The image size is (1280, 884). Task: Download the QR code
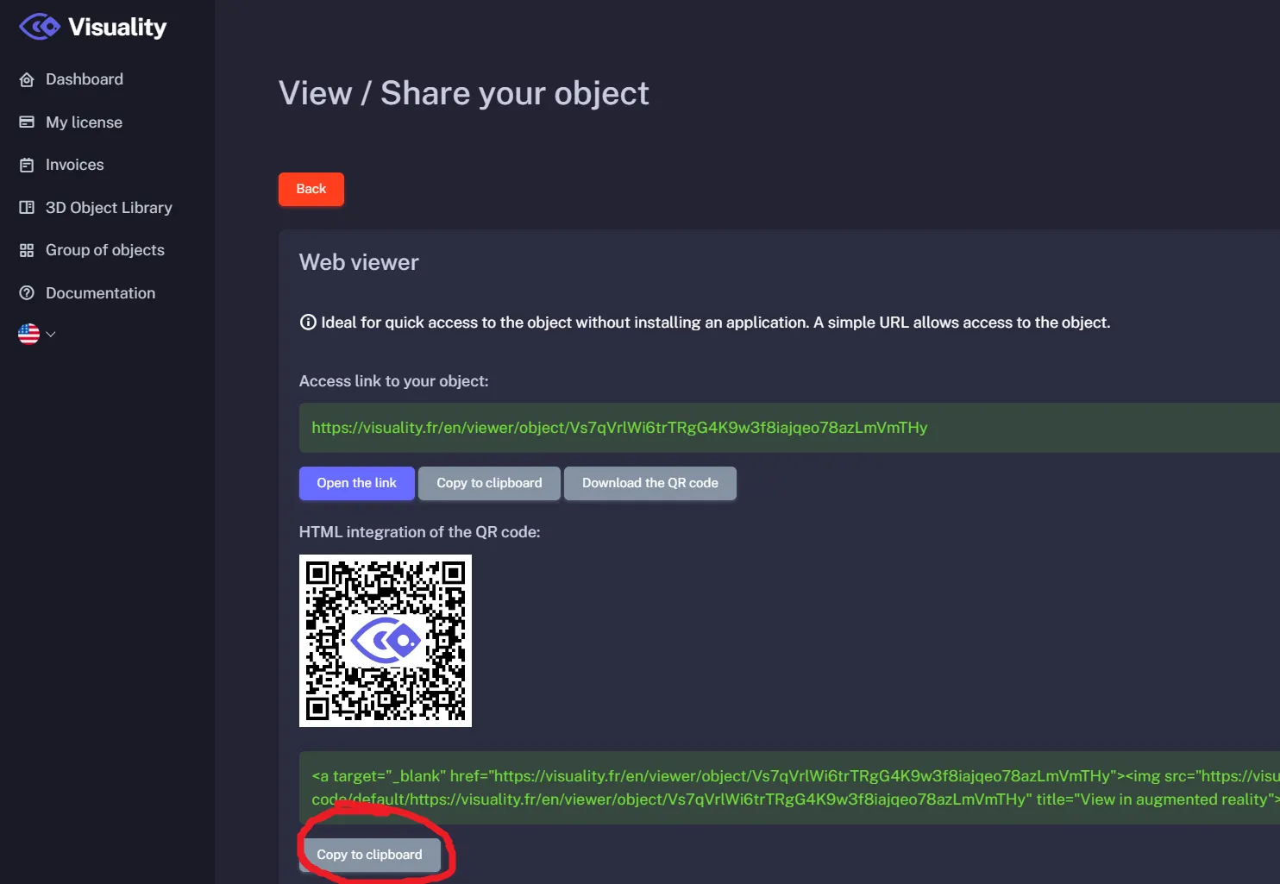(x=649, y=483)
